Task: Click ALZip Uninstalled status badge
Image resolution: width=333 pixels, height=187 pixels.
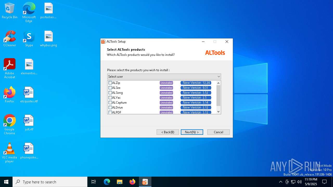Action: tap(166, 83)
